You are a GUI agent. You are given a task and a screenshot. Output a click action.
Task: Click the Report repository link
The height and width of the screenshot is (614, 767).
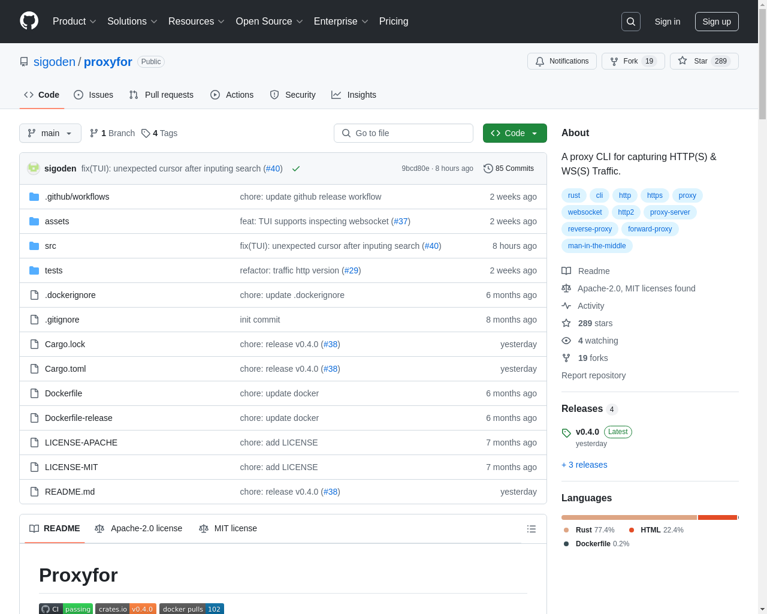tap(593, 375)
